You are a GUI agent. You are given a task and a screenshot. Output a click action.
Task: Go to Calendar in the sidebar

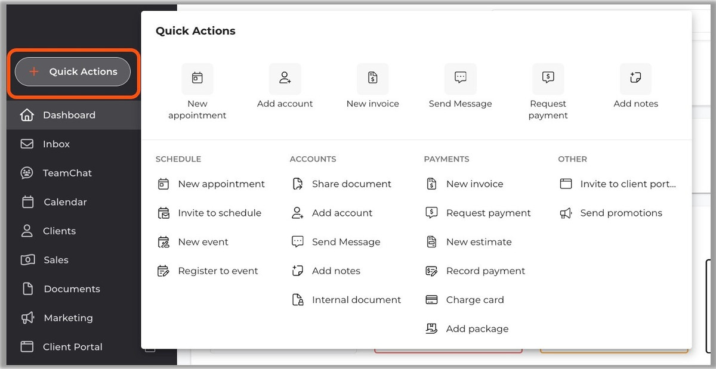65,202
